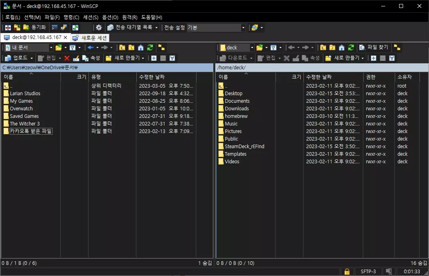Expand local 새로 만들기 dropdown arrow
Viewport: 429px width, 276px height.
pos(143,58)
